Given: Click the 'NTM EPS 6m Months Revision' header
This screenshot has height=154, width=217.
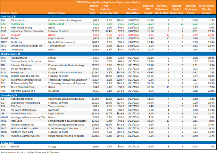Looking at the screenshot, I should click(x=206, y=9).
